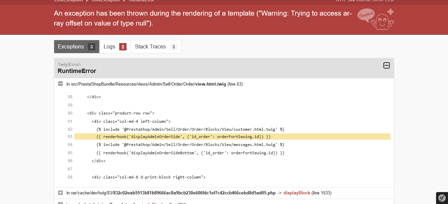Open the Exceptions tab

coord(71,47)
